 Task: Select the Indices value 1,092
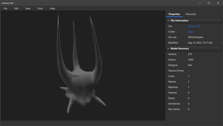point(191,60)
